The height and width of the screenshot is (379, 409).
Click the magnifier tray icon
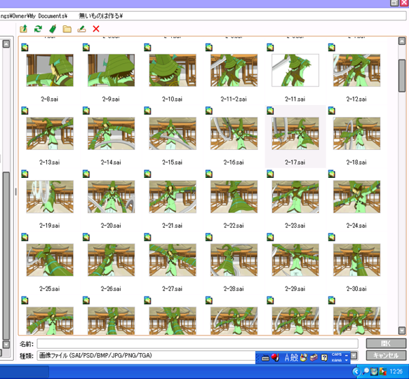coord(365,372)
